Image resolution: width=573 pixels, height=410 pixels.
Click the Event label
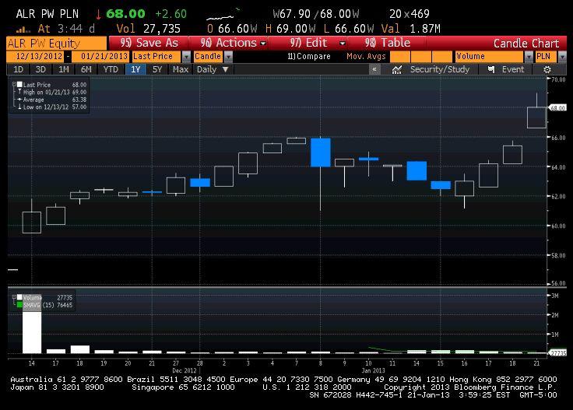[513, 69]
